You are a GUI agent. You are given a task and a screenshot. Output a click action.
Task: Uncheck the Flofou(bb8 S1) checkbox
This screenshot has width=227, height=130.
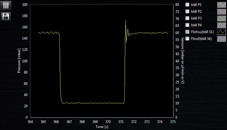click(x=187, y=32)
